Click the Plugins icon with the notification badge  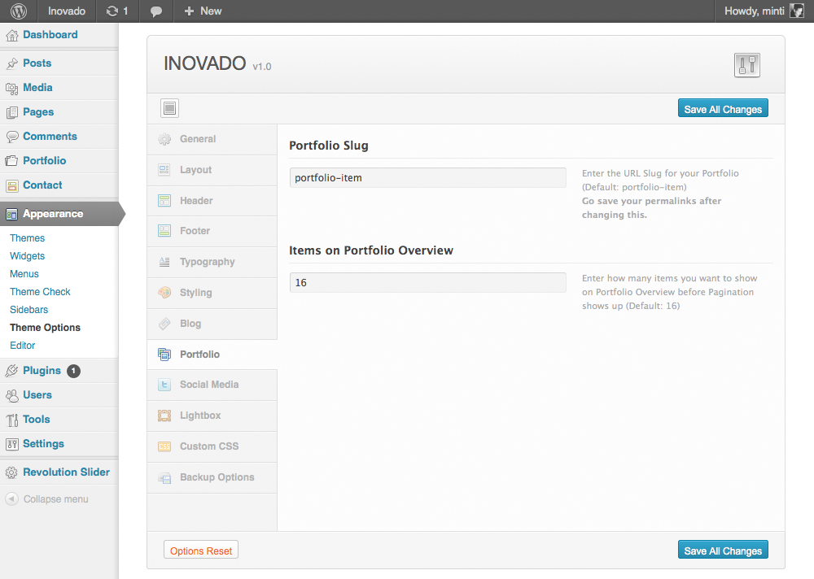pos(11,370)
